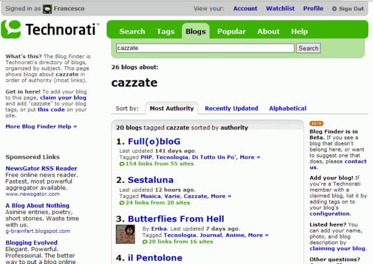
Task: Click the Technorati logo
Action: [x=50, y=29]
